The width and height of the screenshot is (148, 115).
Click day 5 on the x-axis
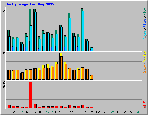[x=27, y=112]
